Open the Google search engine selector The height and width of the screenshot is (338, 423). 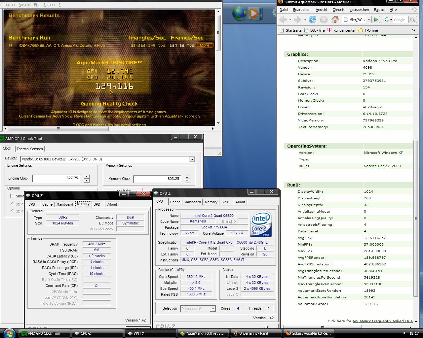coord(388,20)
